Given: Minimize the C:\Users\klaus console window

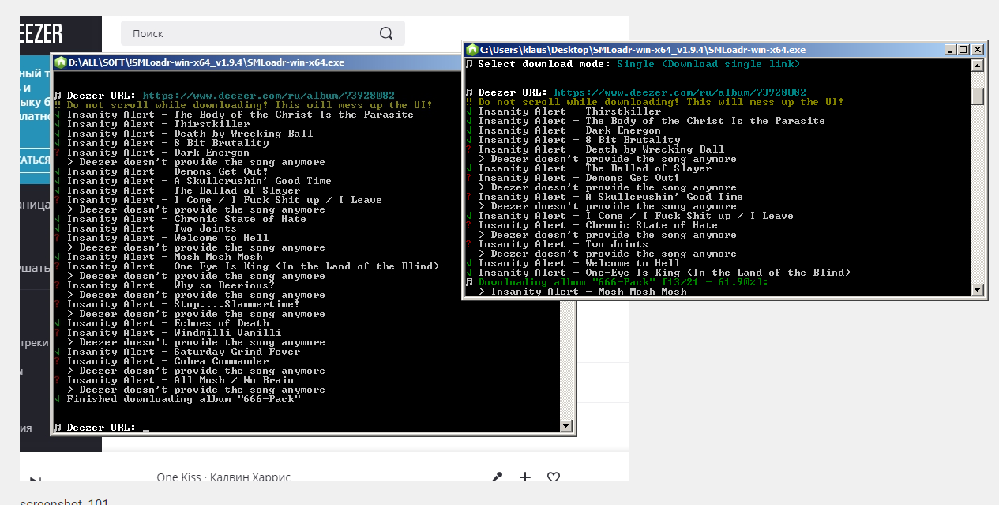Looking at the screenshot, I should click(950, 49).
